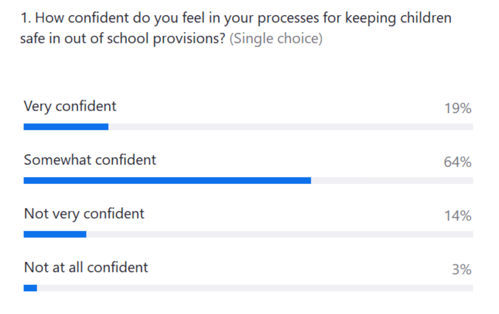
Task: Click the 19% result value
Action: coord(457,109)
